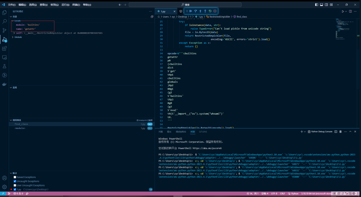
Task: Expand the self variable entry
Action: tap(14, 33)
